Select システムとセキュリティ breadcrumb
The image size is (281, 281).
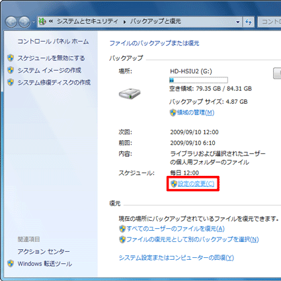(87, 21)
